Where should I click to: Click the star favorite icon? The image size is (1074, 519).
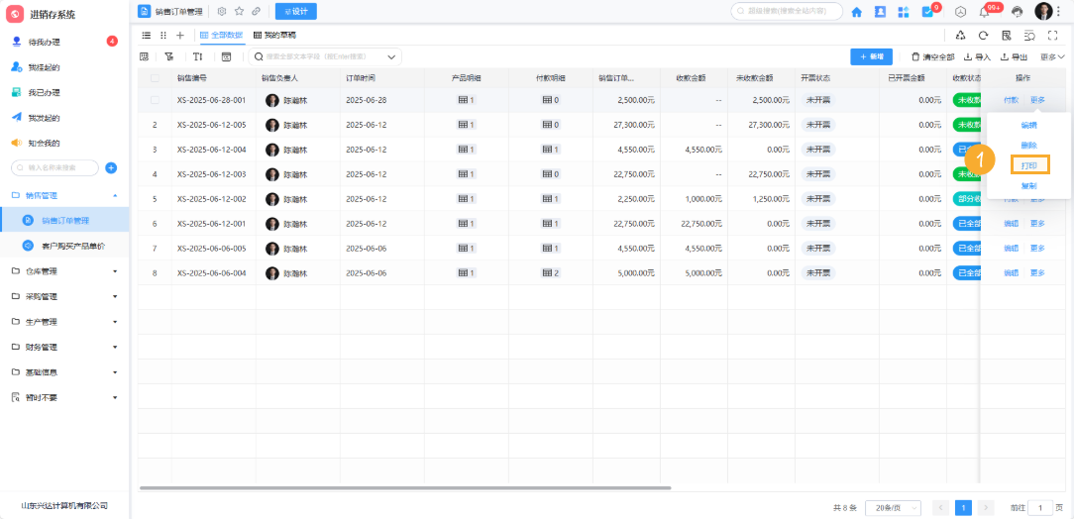pyautogui.click(x=239, y=11)
